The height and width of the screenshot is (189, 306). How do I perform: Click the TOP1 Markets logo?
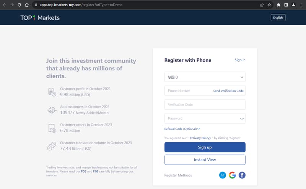[x=40, y=18]
